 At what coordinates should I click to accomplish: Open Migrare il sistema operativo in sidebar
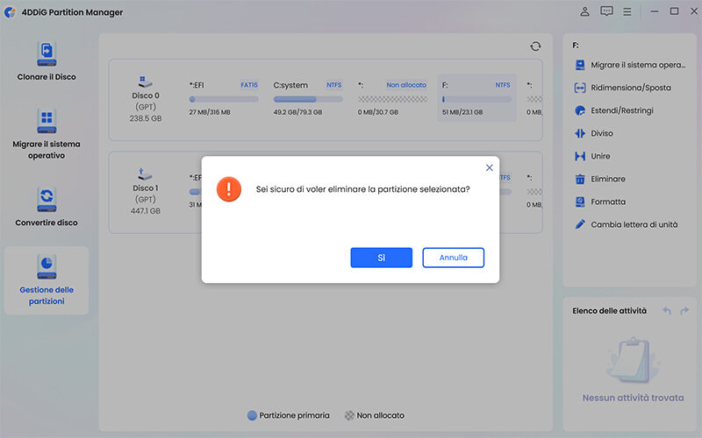coord(46,121)
